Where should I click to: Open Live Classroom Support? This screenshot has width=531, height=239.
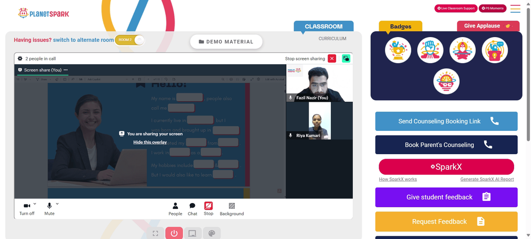(x=456, y=8)
